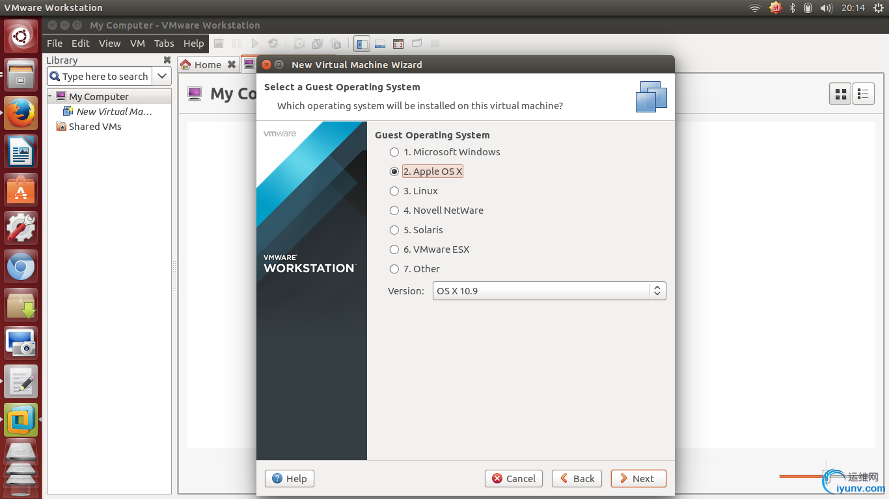Viewport: 889px width, 499px height.
Task: Toggle the library sidebar view icon
Action: tap(362, 44)
